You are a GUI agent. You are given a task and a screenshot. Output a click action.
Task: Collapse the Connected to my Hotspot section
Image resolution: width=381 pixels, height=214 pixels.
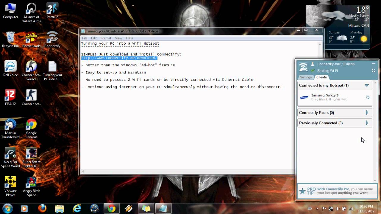(367, 85)
